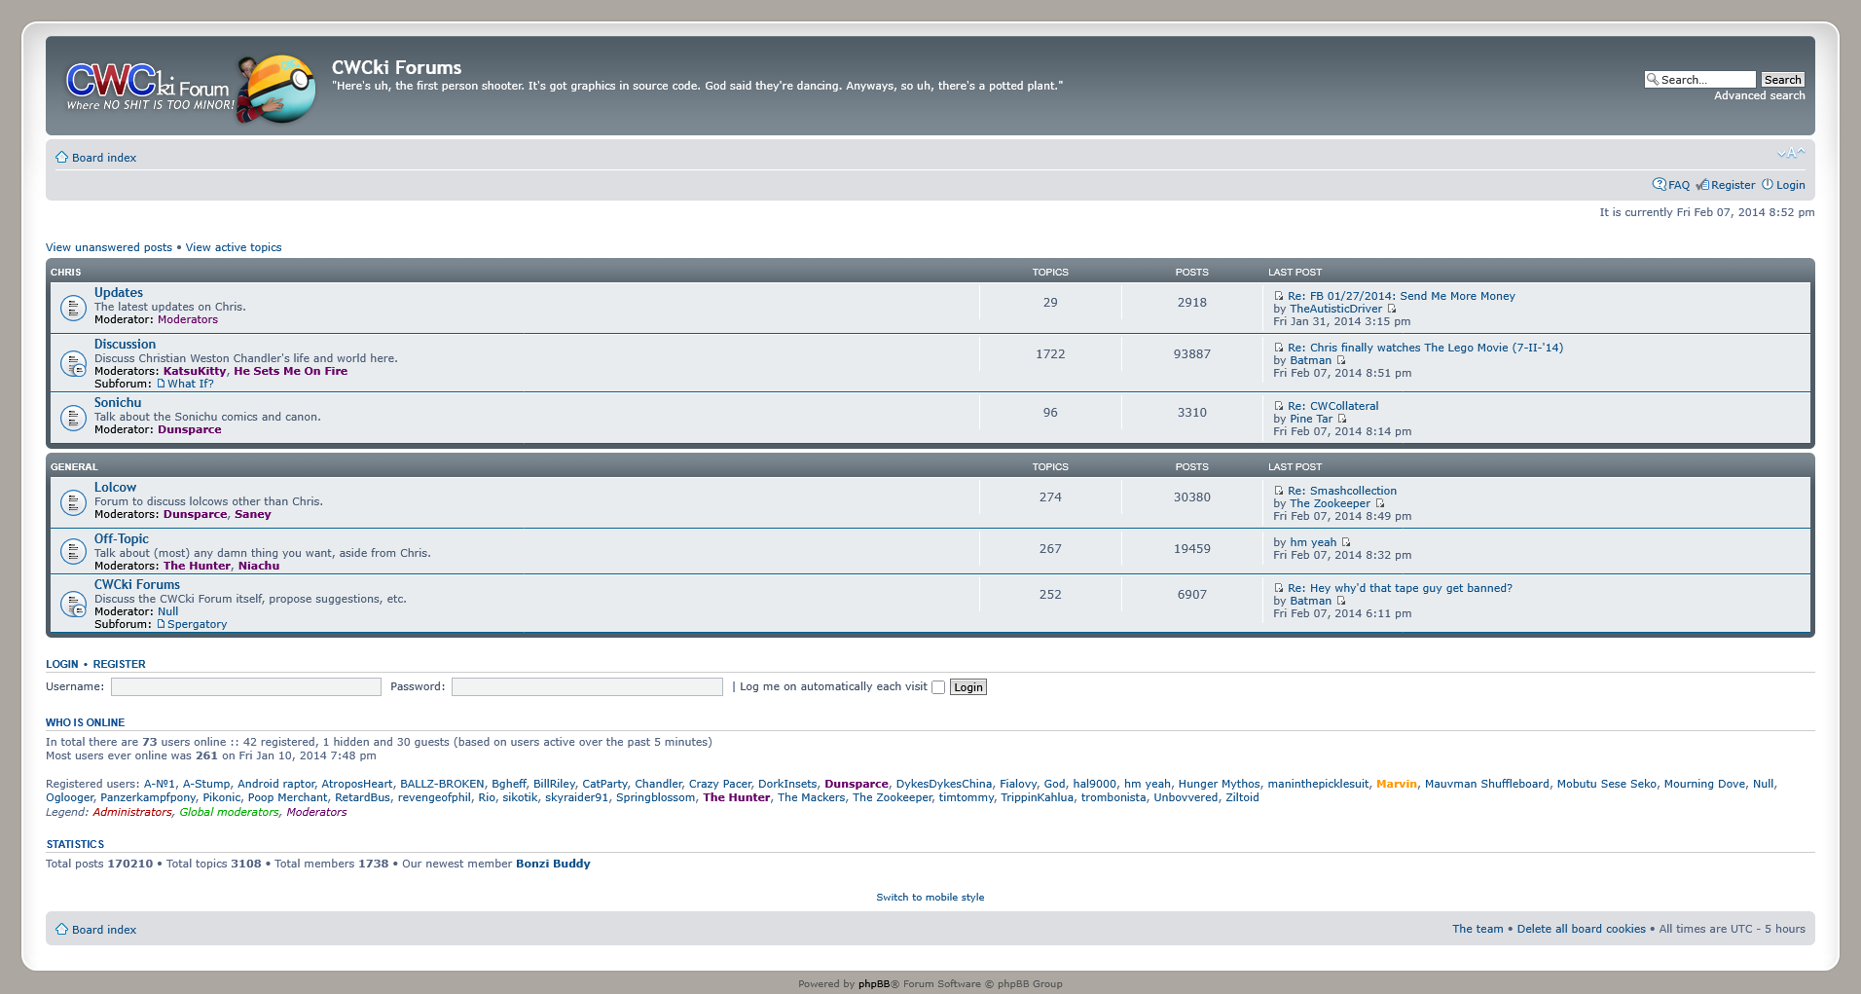Open the Sonichu forum

coord(118,402)
